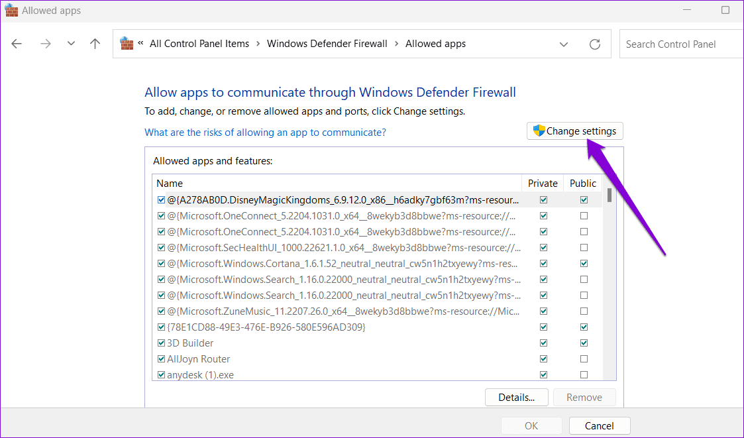Uncheck Public for Microsoft.Windows.Cortana
This screenshot has height=438, width=744.
[x=584, y=263]
